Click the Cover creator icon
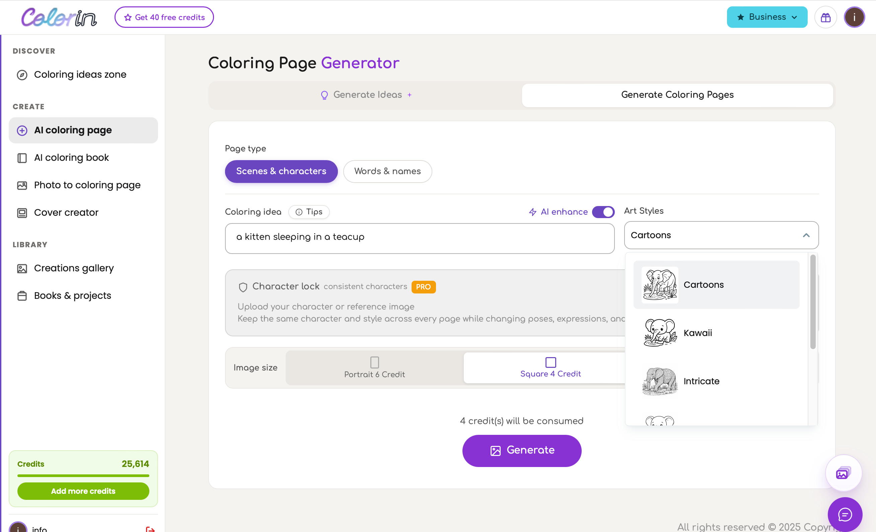This screenshot has height=532, width=876. click(x=22, y=213)
